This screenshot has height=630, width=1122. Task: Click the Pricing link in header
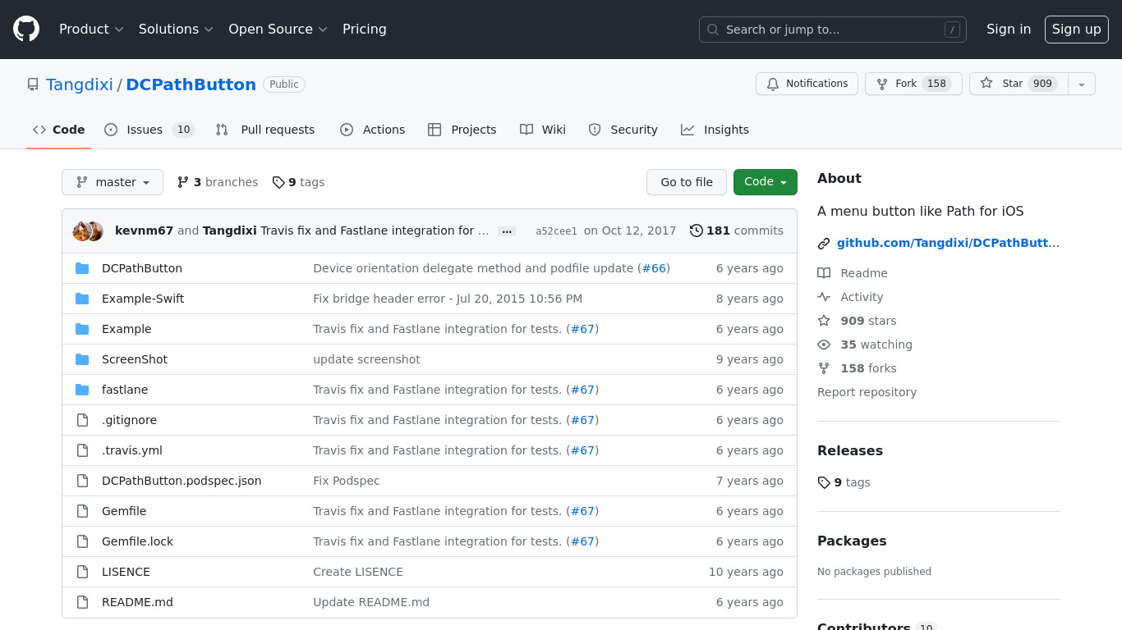click(365, 30)
